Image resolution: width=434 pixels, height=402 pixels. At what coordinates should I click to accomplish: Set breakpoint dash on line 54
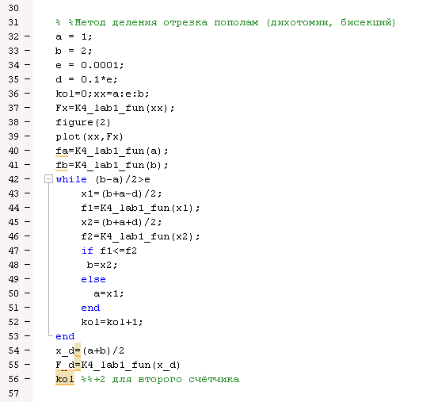click(27, 350)
